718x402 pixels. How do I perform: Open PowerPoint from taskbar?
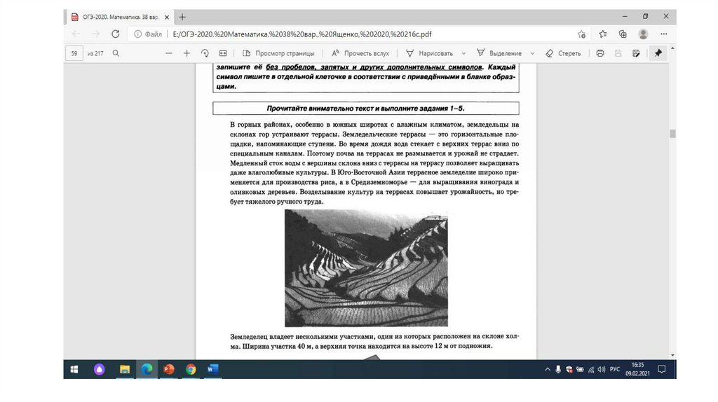pos(169,370)
